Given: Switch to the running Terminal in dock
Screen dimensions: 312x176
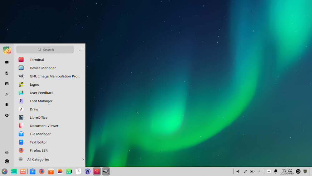Looking at the screenshot, I should [97, 171].
